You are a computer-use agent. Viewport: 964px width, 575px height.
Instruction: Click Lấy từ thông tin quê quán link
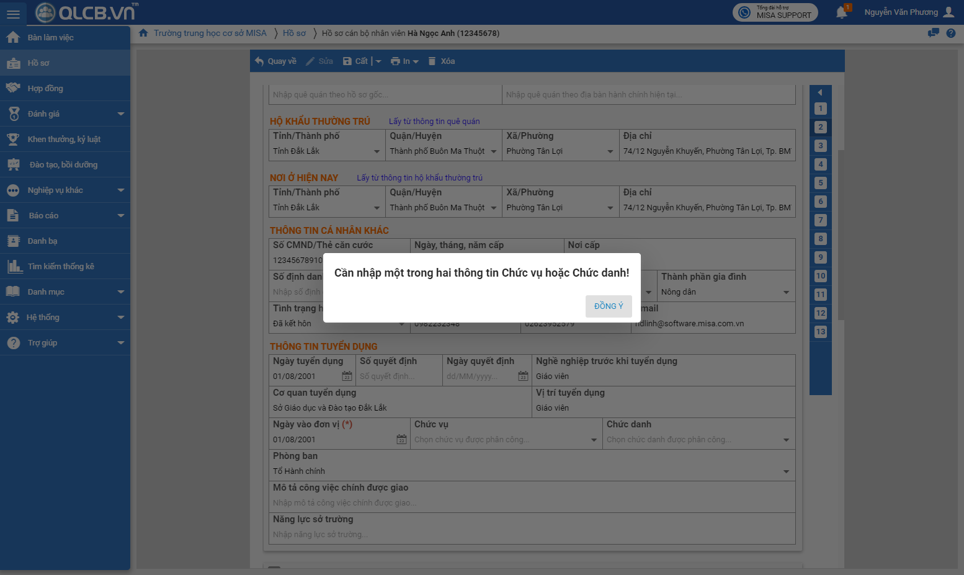(434, 122)
